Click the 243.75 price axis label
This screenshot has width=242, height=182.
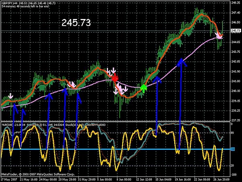click(236, 52)
